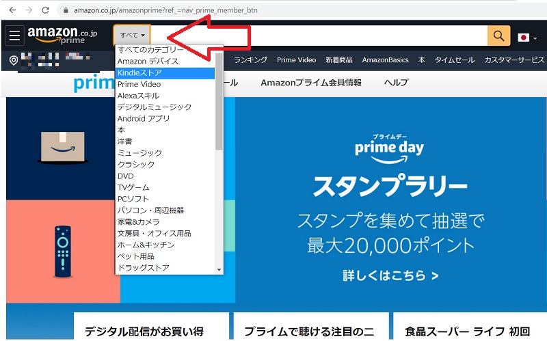Open the Japan flag language selector
The image size is (547, 341).
click(526, 38)
